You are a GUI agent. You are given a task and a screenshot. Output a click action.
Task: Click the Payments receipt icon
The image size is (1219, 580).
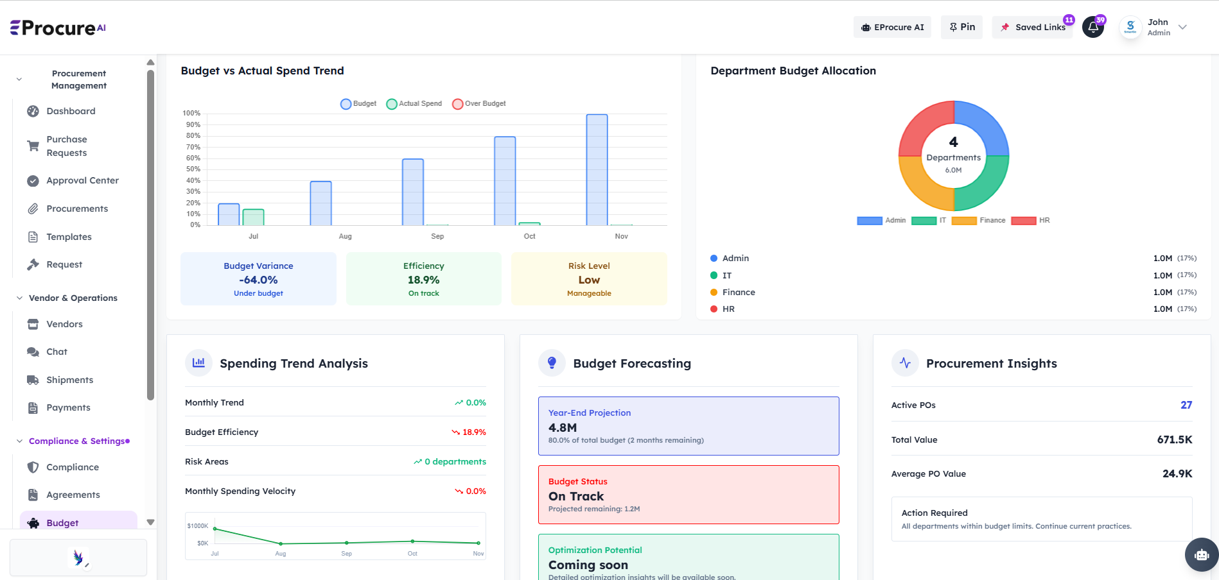coord(33,407)
